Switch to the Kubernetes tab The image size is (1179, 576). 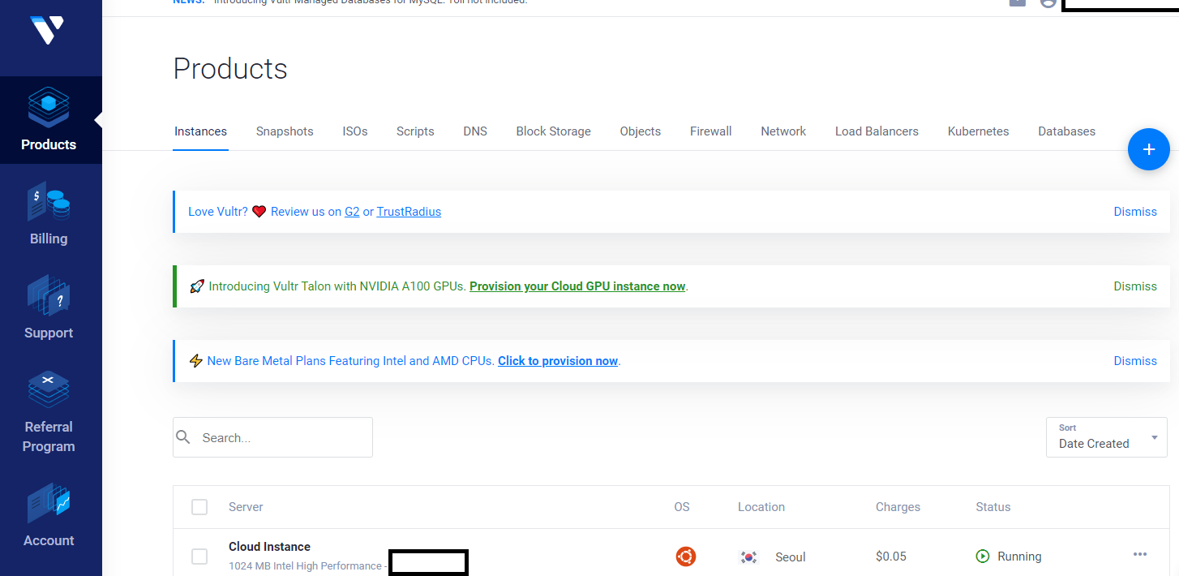click(979, 131)
